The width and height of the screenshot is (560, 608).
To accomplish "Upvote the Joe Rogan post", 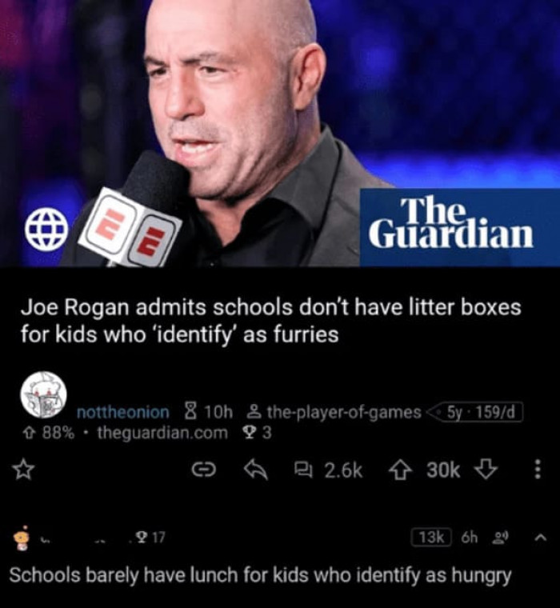I will tap(400, 470).
